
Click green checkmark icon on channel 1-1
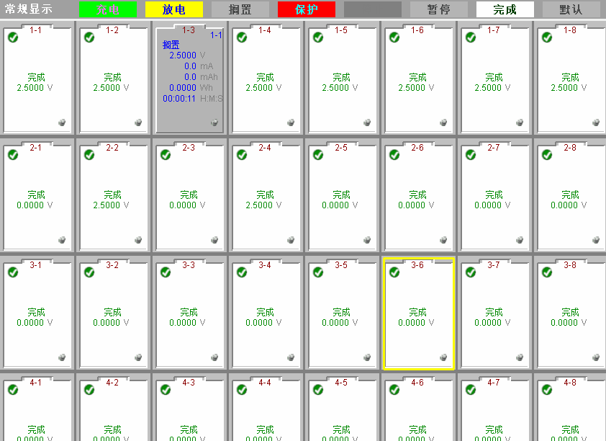(x=13, y=37)
